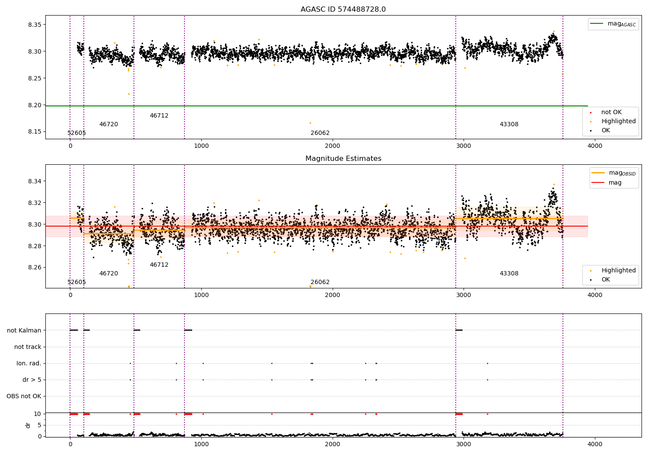This screenshot has height=454, width=648.
Task: Click x-axis tick 4000 under the top plot
Action: click(595, 146)
